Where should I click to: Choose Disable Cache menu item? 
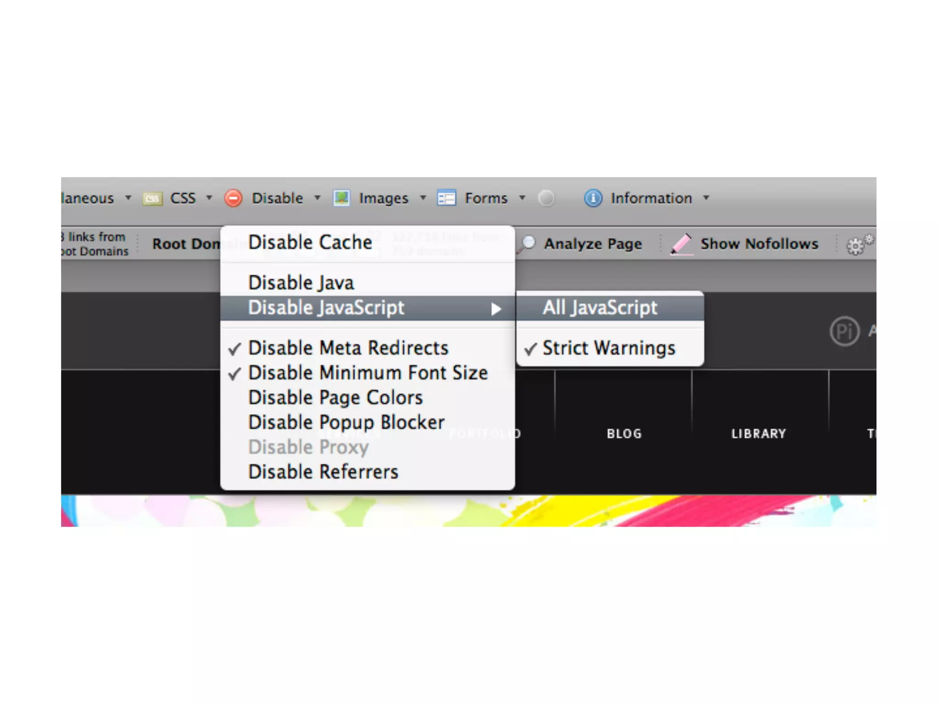pos(310,242)
